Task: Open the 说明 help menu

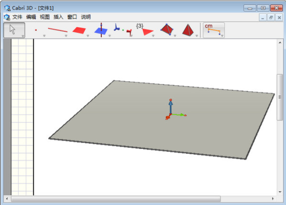Action: 86,17
